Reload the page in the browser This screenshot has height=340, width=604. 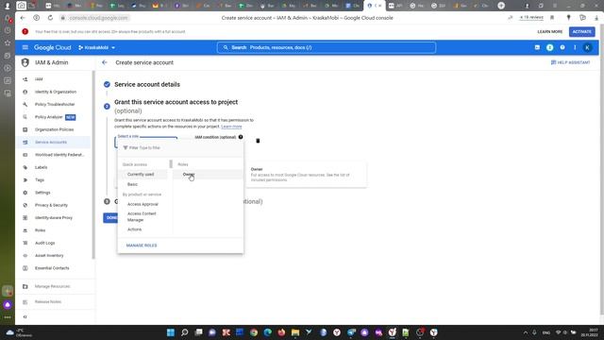click(50, 18)
